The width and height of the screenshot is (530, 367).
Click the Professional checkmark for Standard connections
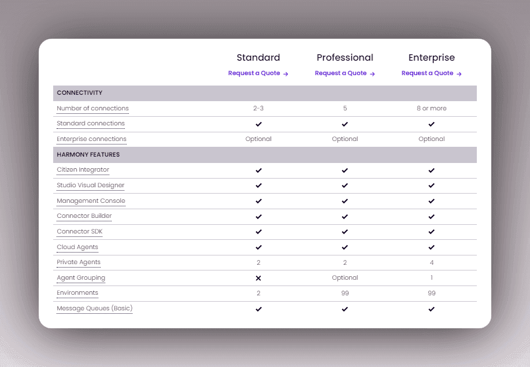[344, 124]
